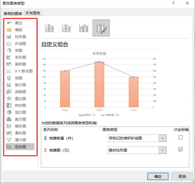Viewport: 195px width, 183px height.
Task: Pick the 树状图 treemap icon
Action: 9,106
